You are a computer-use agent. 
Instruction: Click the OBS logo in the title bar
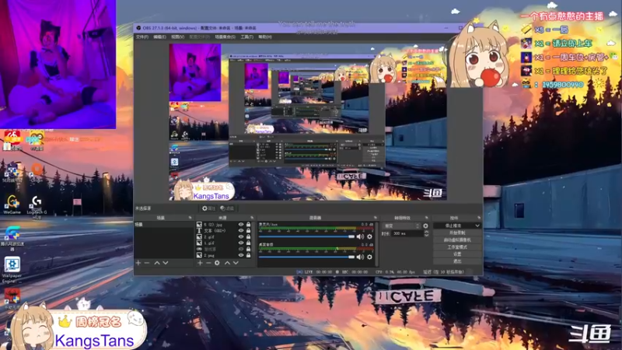pyautogui.click(x=138, y=28)
